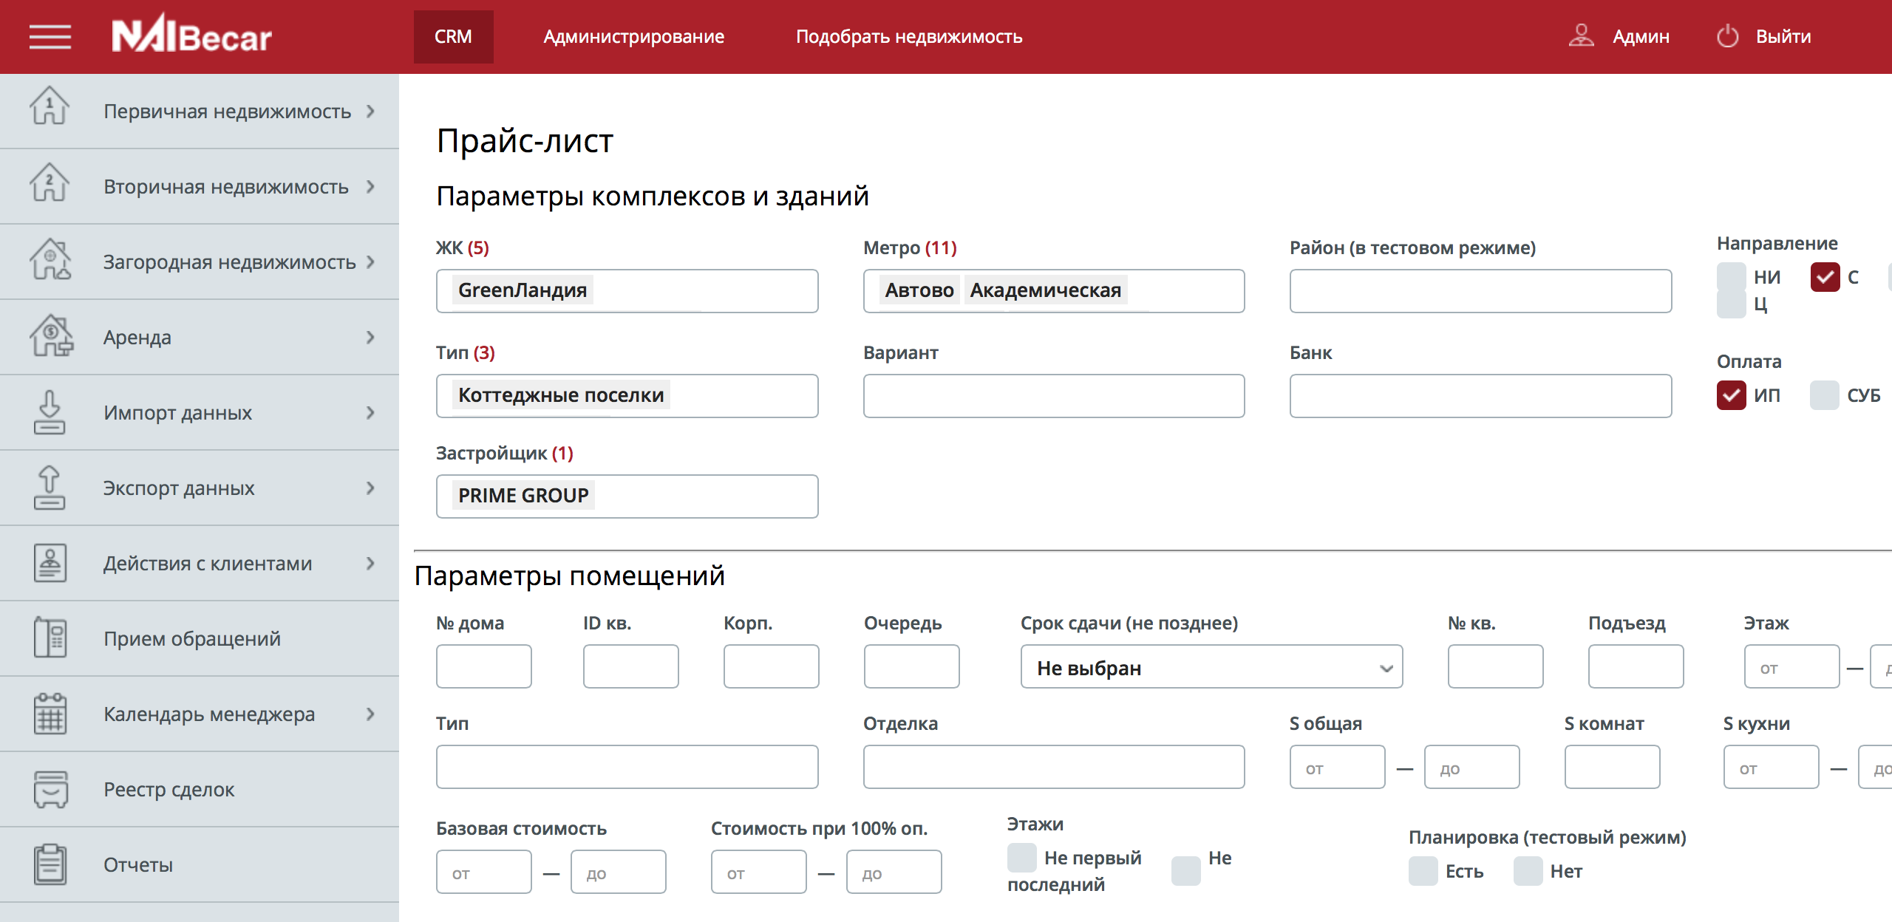Uncheck the С direction checkbox
1892x922 pixels.
[1827, 276]
